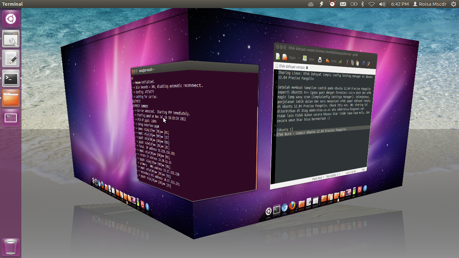459x258 pixels.
Task: Open the mail envelope messaging menu
Action: click(x=343, y=4)
